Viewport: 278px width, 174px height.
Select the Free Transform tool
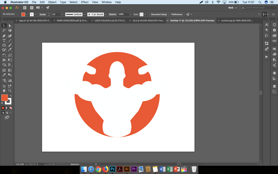pos(10,60)
